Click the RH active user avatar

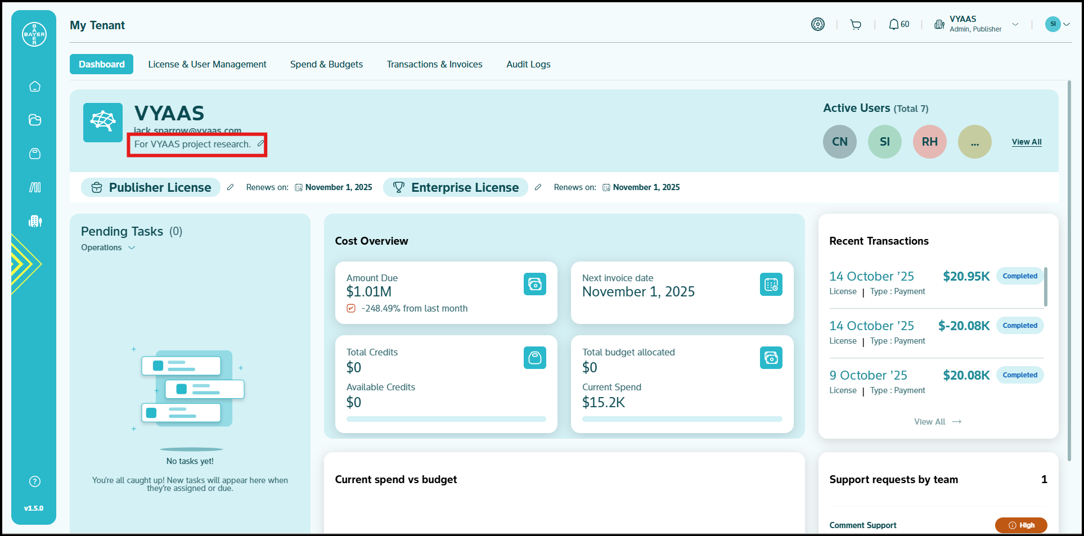pyautogui.click(x=929, y=142)
